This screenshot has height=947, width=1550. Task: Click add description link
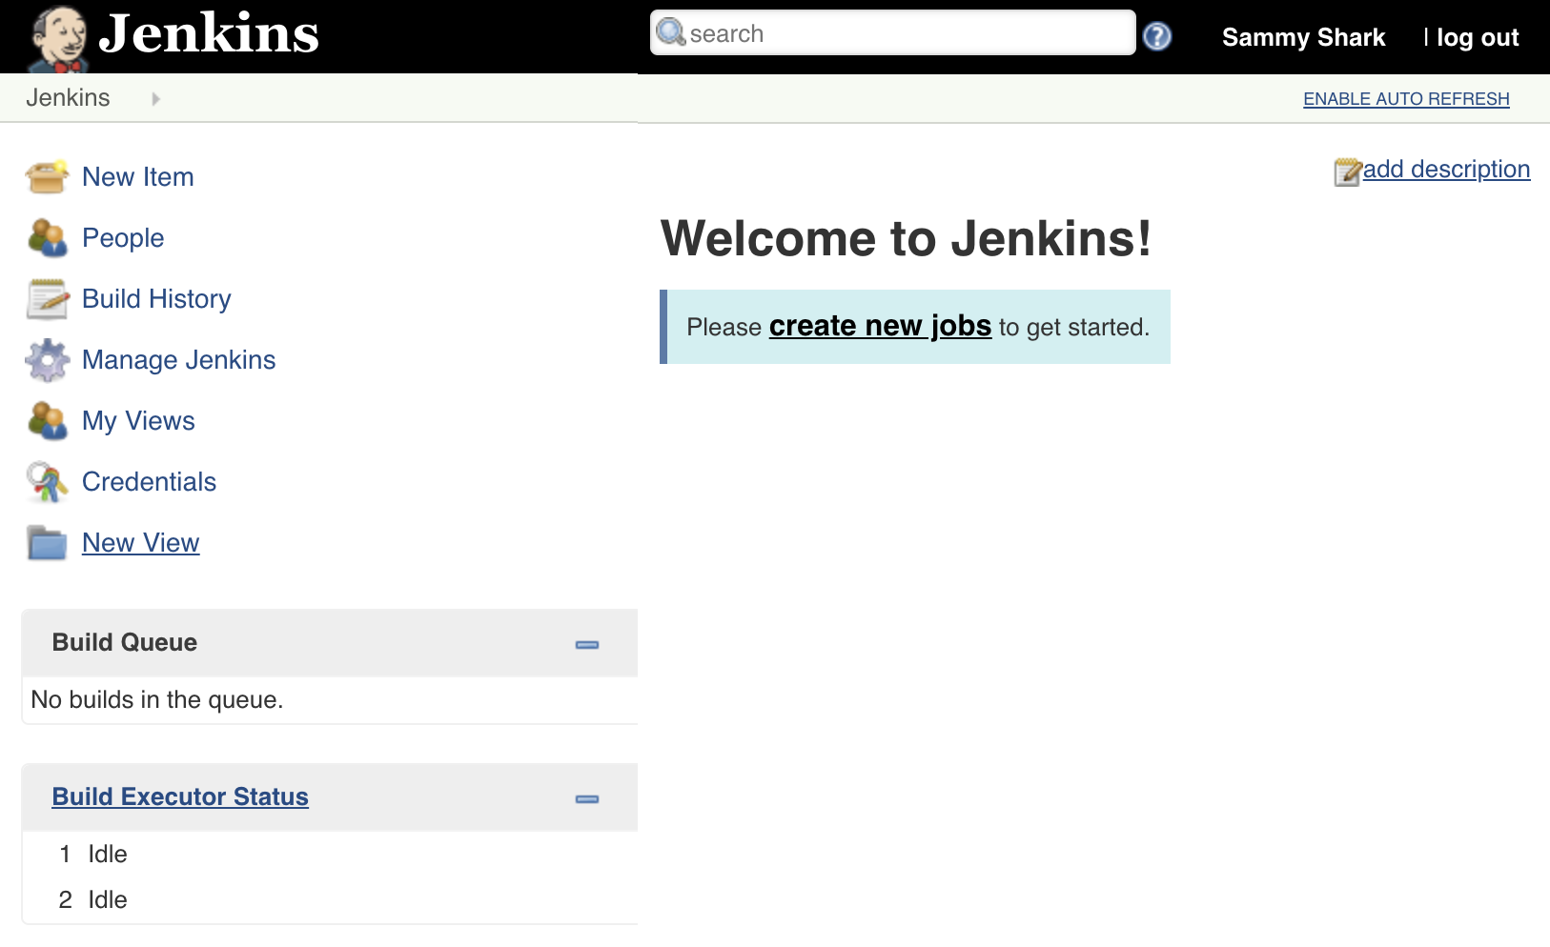1446,170
